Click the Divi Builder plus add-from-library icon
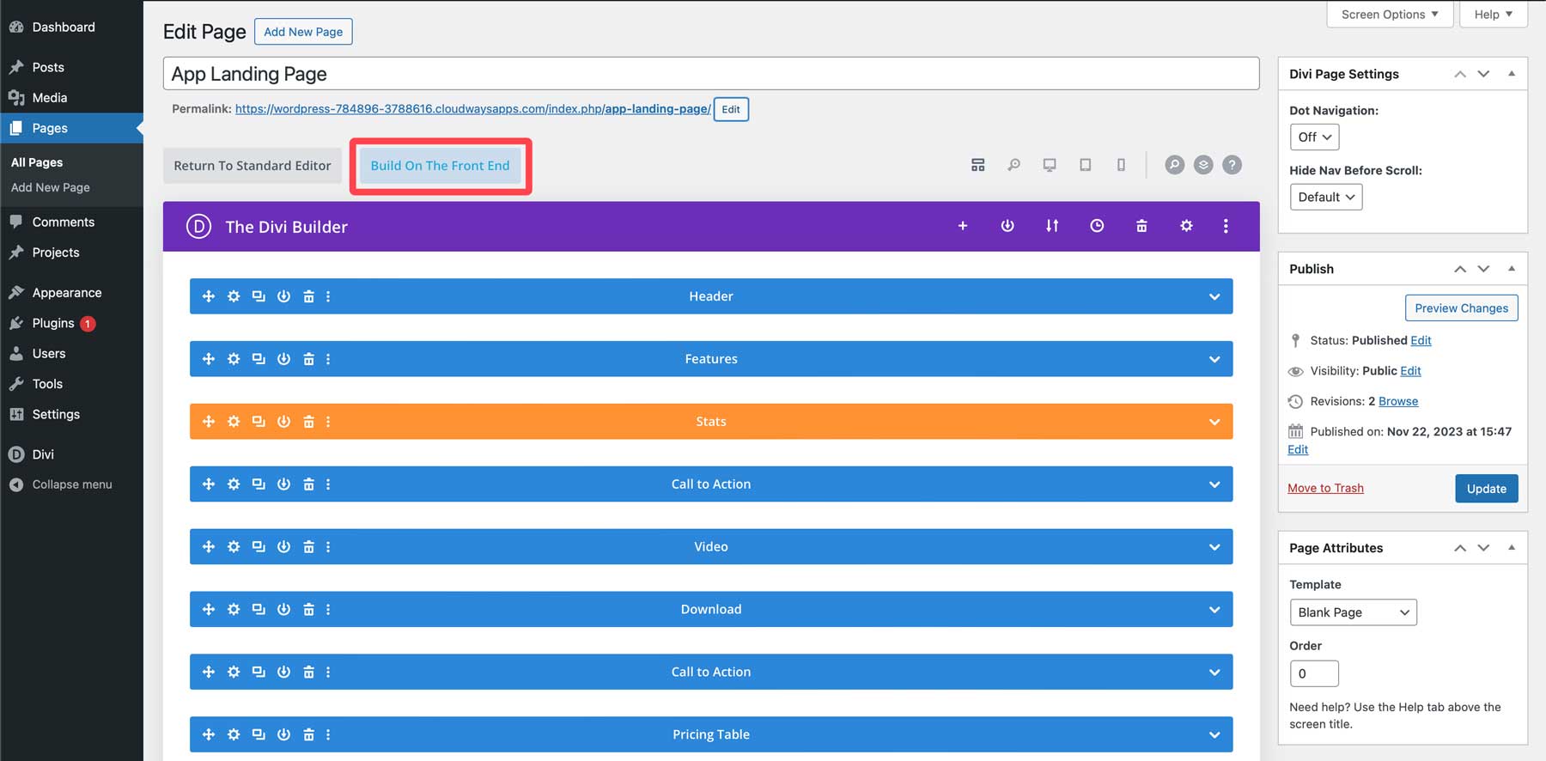The image size is (1546, 761). [963, 226]
